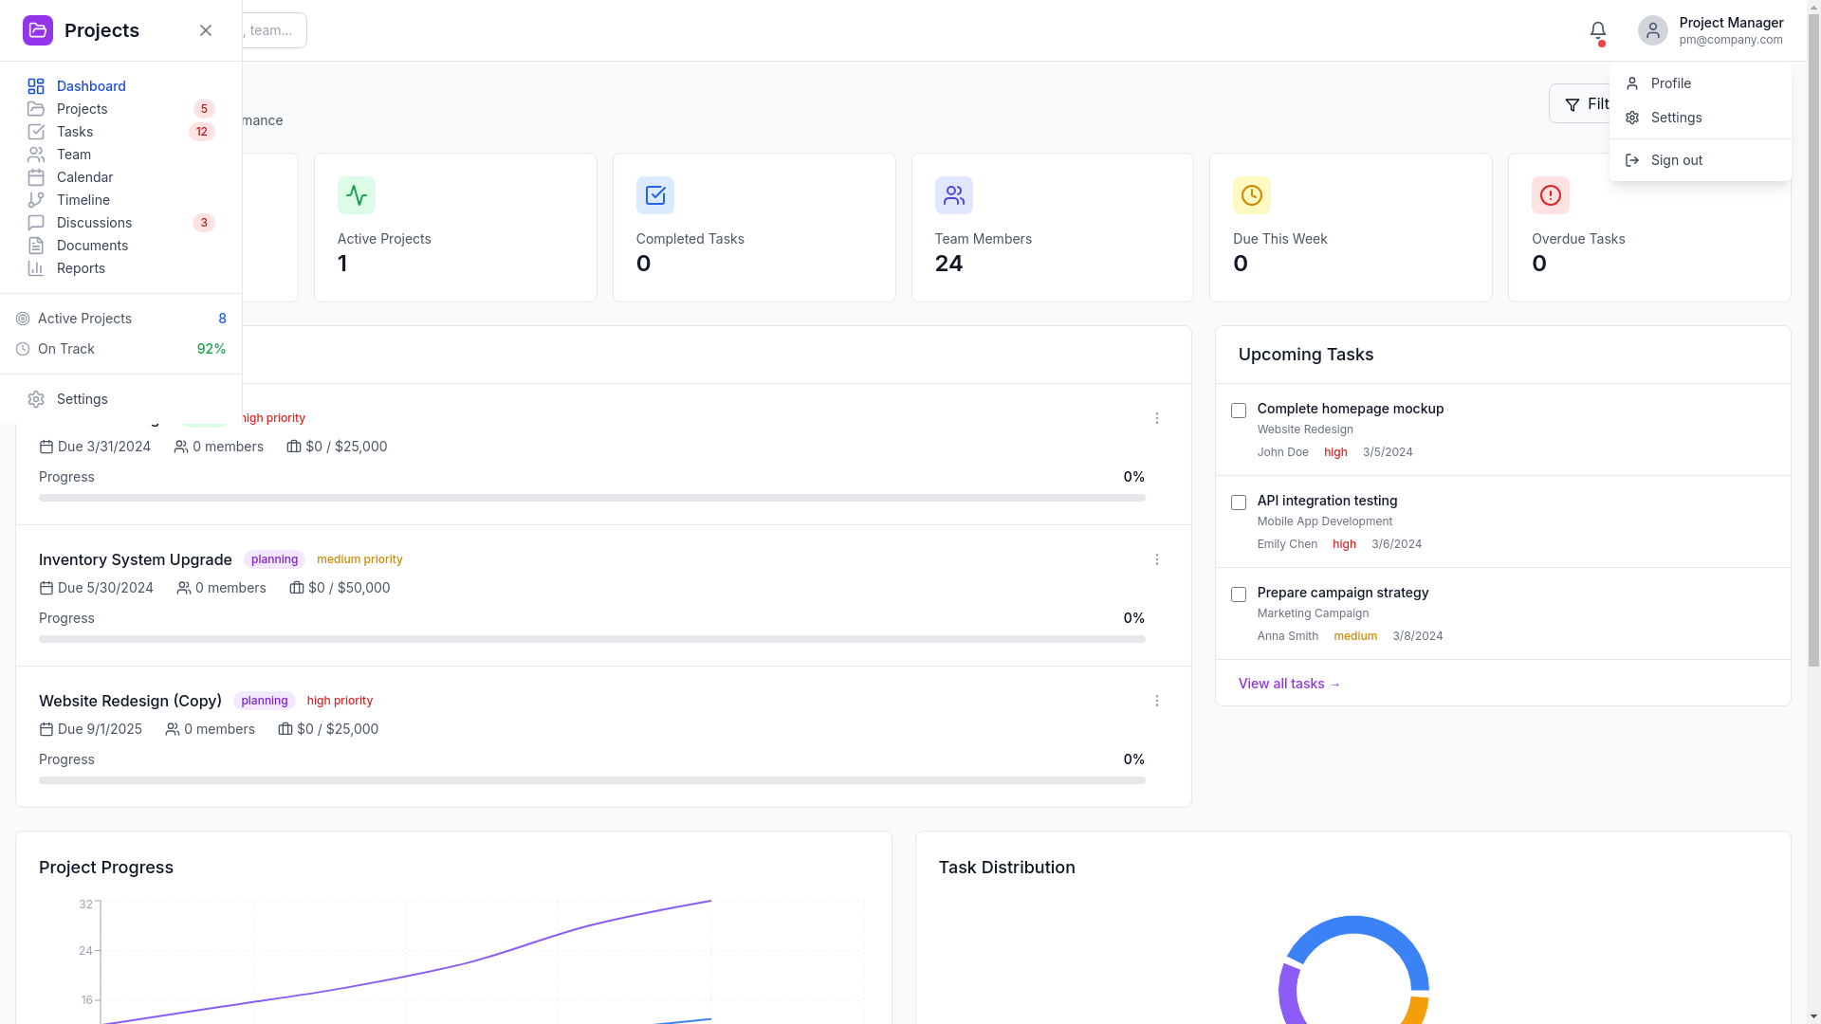Open the notifications bell

pyautogui.click(x=1598, y=30)
